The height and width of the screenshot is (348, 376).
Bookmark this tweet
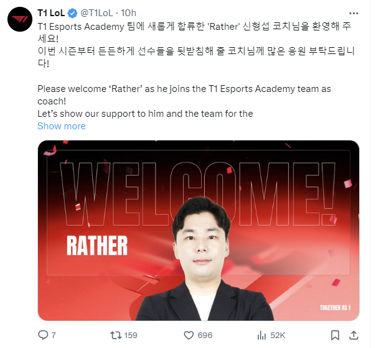pyautogui.click(x=335, y=335)
